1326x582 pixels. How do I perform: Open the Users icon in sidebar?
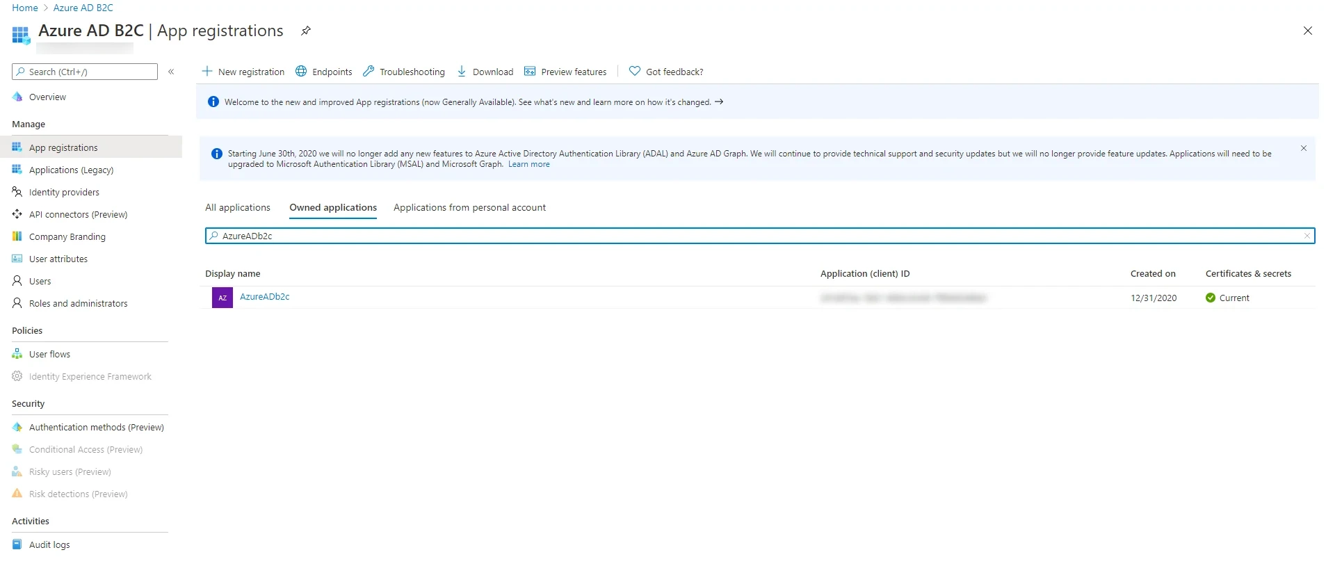point(17,281)
